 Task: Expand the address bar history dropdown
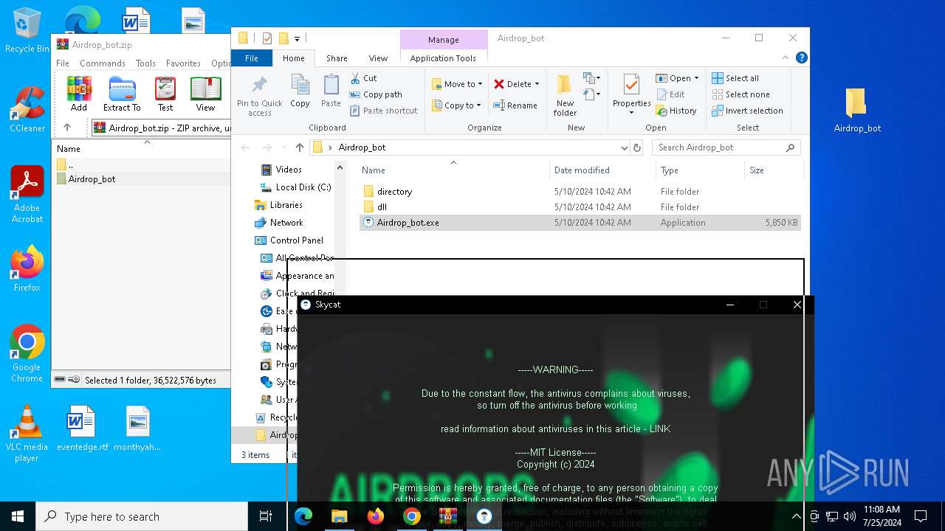point(625,147)
